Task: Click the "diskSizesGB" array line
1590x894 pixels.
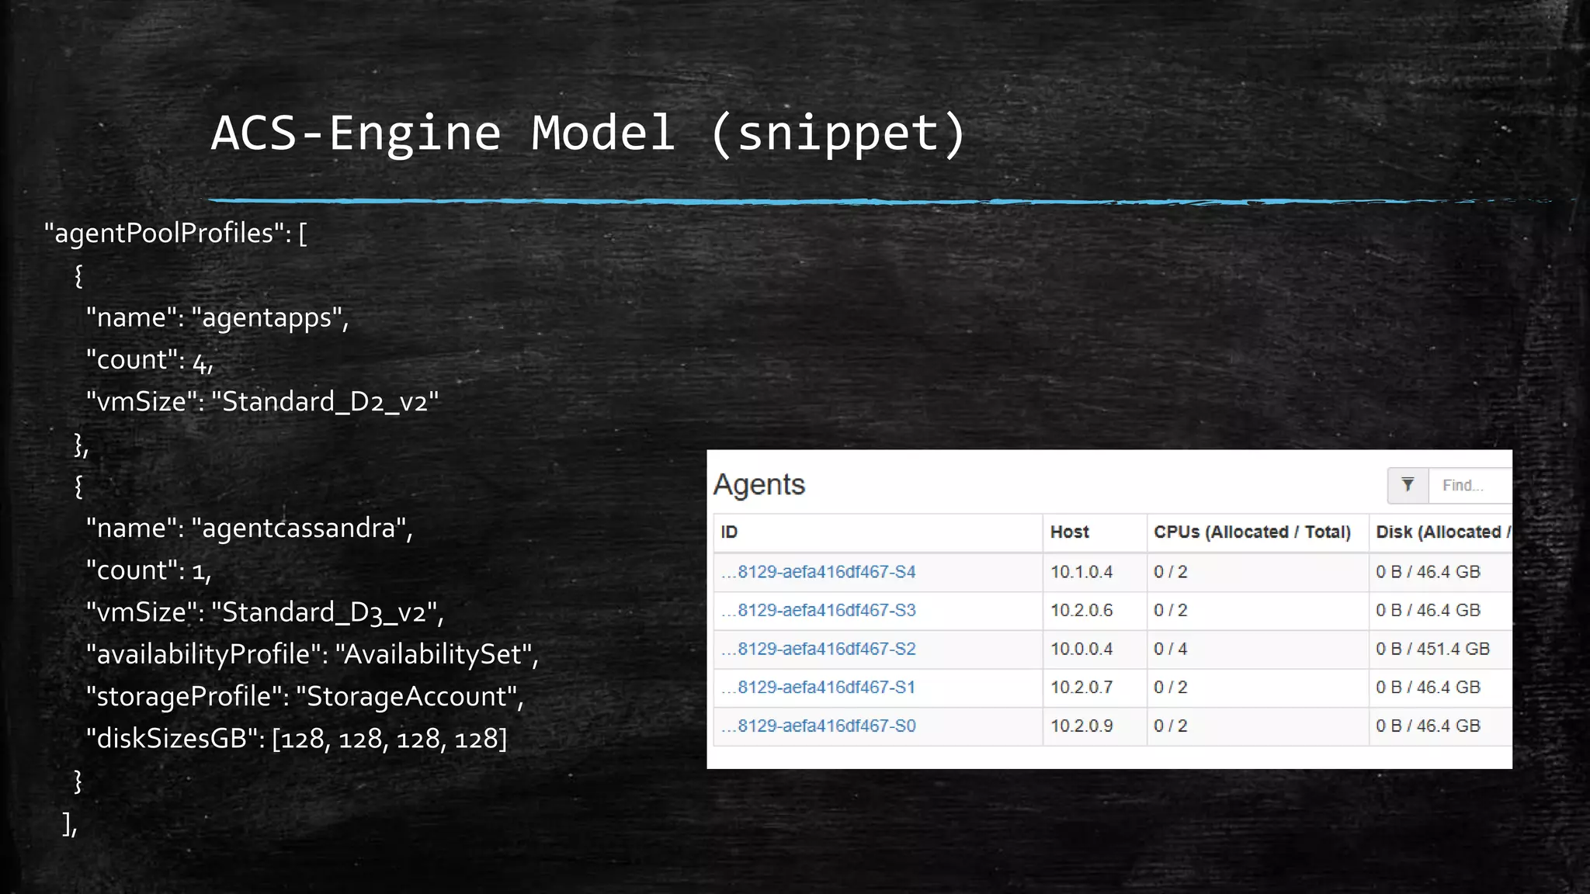Action: pyautogui.click(x=297, y=739)
